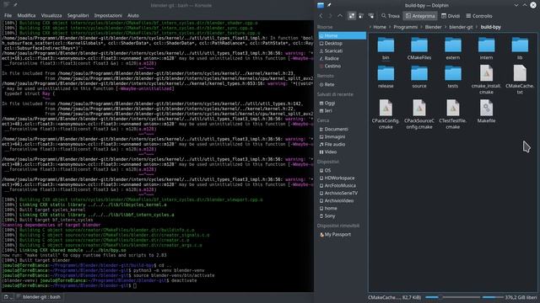Open the Segnalibri menu in Konsole

click(78, 15)
